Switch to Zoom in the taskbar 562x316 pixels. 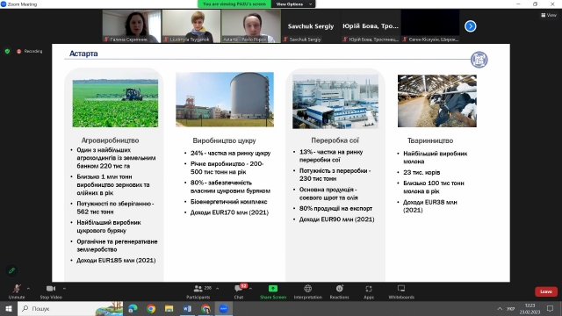pyautogui.click(x=224, y=308)
